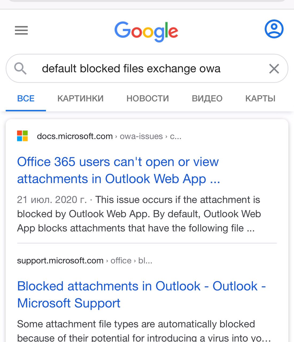
Task: Tap the second result snippet text
Action: 144,331
